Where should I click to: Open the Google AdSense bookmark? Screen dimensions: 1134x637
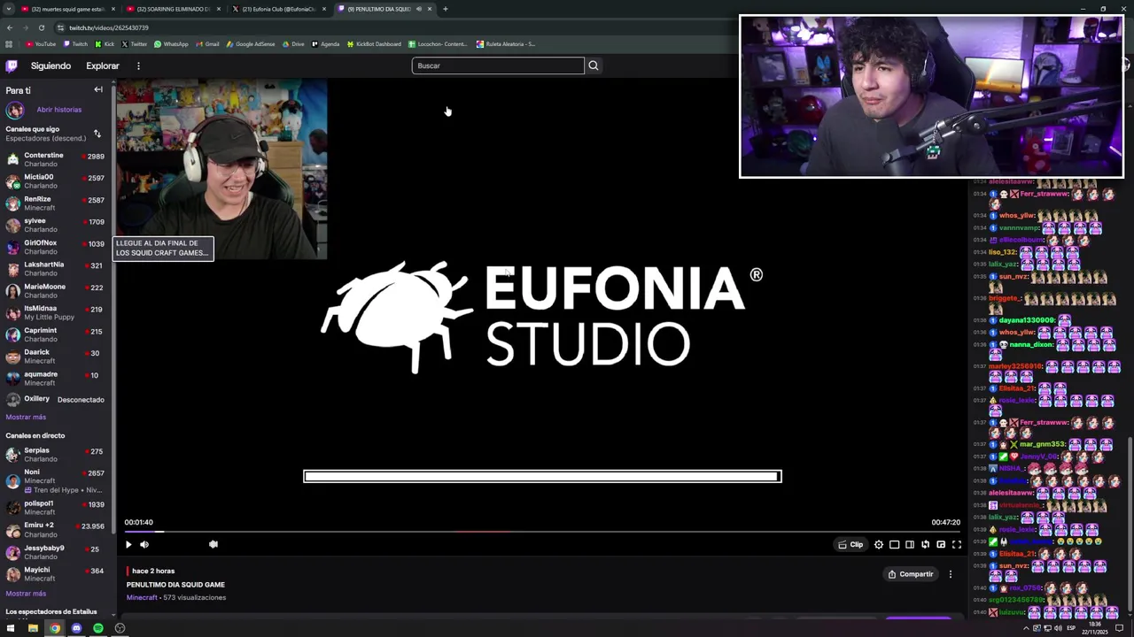pos(251,43)
